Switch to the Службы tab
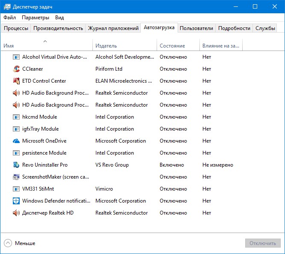Viewport: 285px width, 254px height. (265, 28)
